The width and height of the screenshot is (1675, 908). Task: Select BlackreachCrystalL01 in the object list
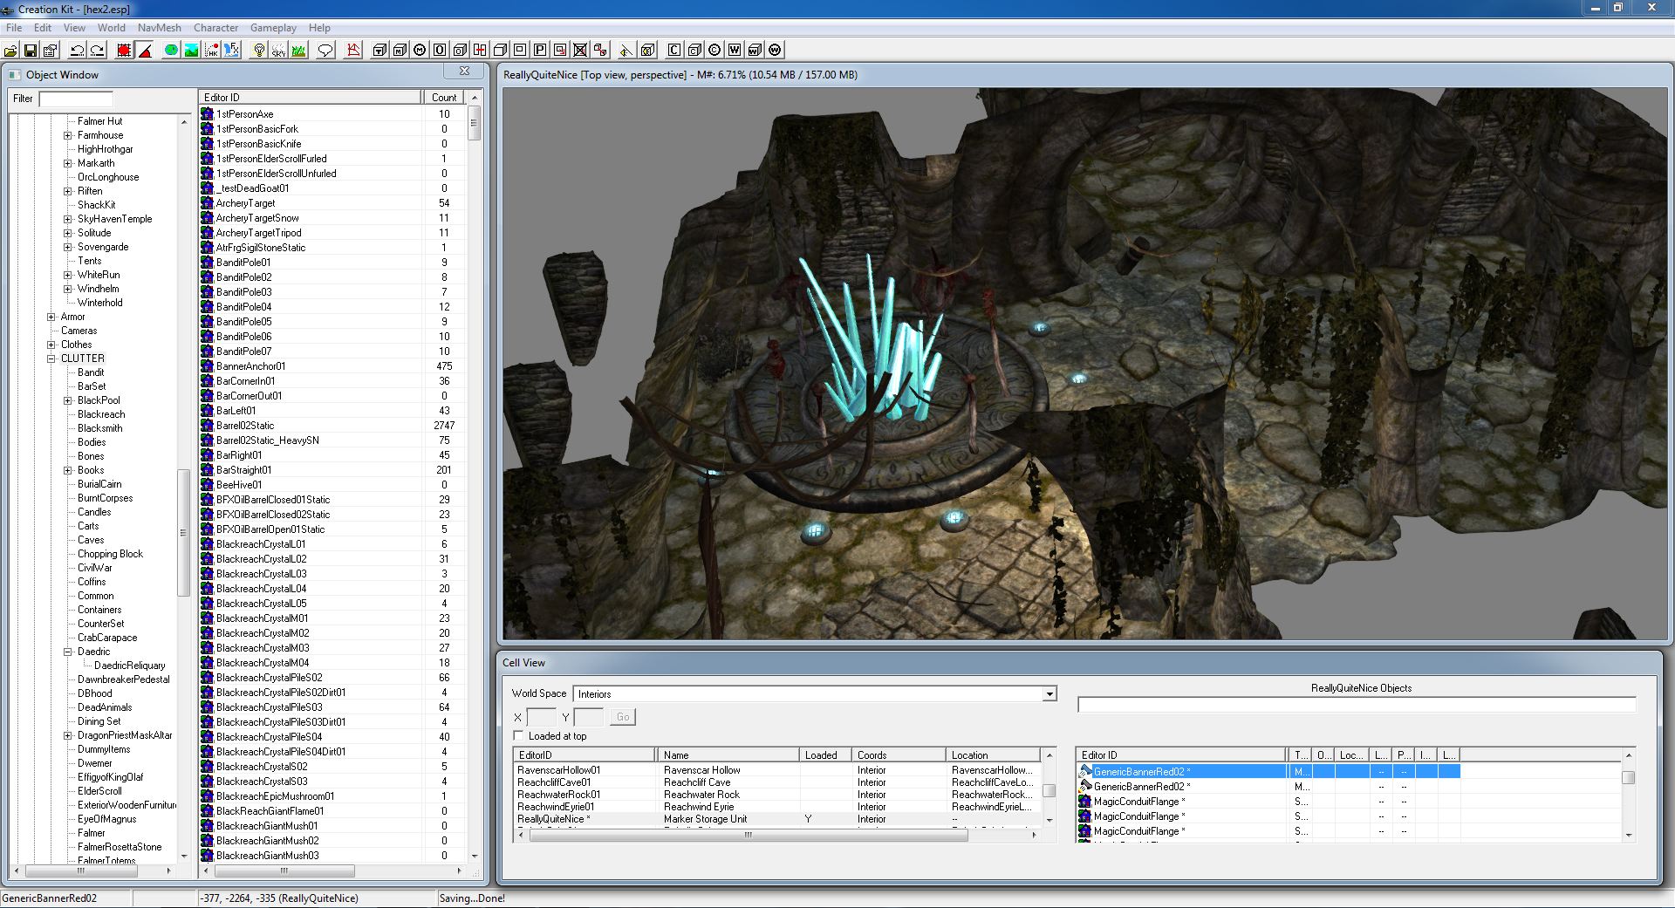(261, 544)
